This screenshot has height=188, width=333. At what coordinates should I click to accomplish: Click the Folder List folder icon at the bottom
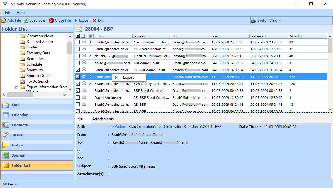tap(6, 165)
